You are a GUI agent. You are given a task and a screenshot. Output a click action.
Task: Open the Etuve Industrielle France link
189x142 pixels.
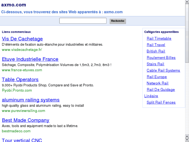pos(30,59)
